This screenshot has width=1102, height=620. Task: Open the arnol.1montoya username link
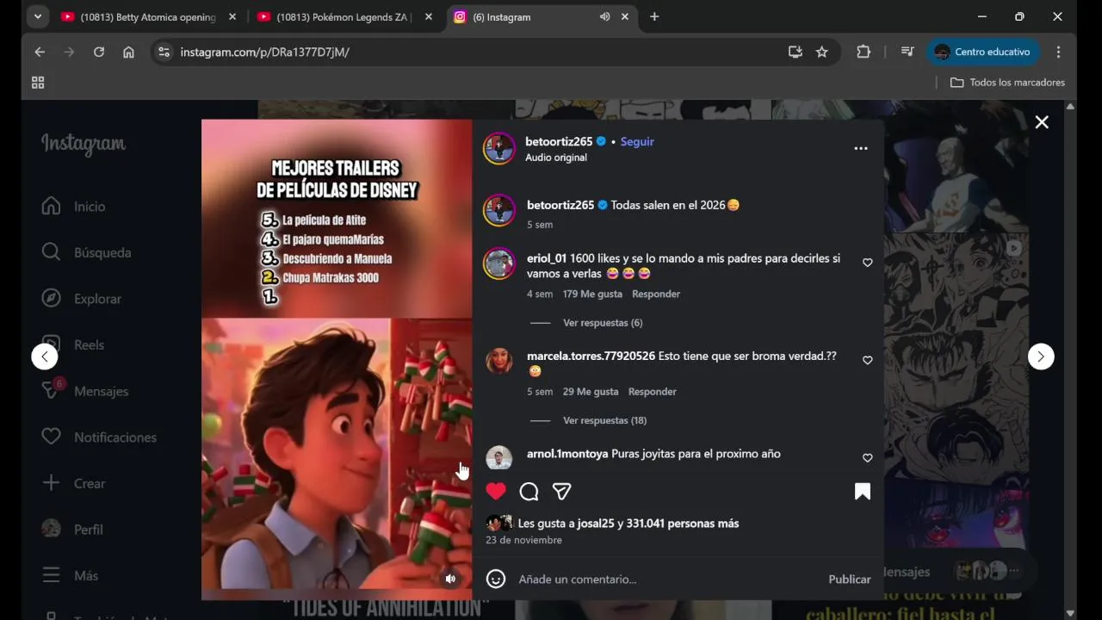[567, 454]
